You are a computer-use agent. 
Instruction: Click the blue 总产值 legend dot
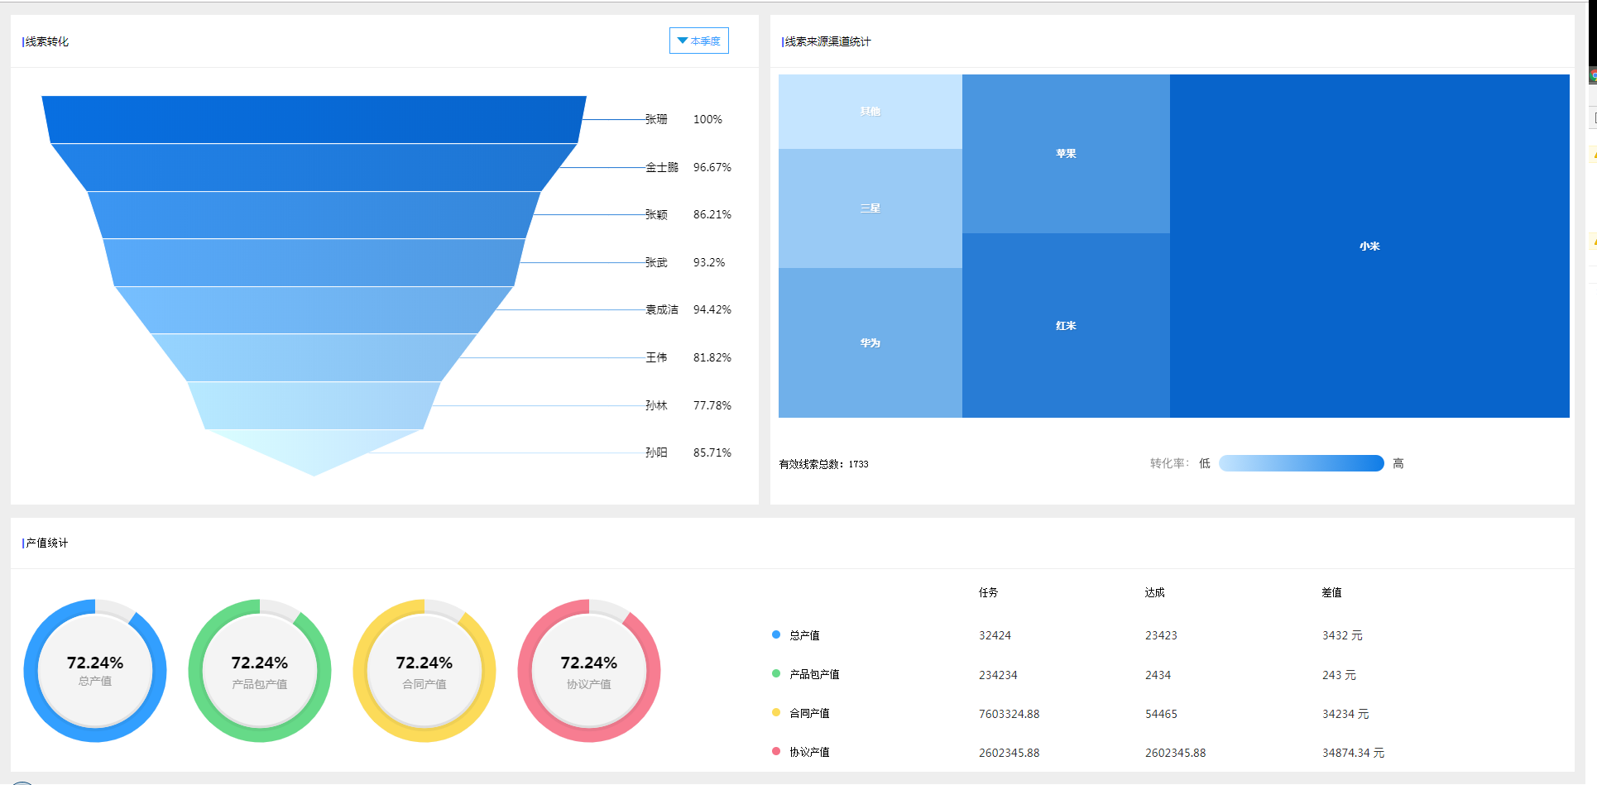tap(776, 634)
